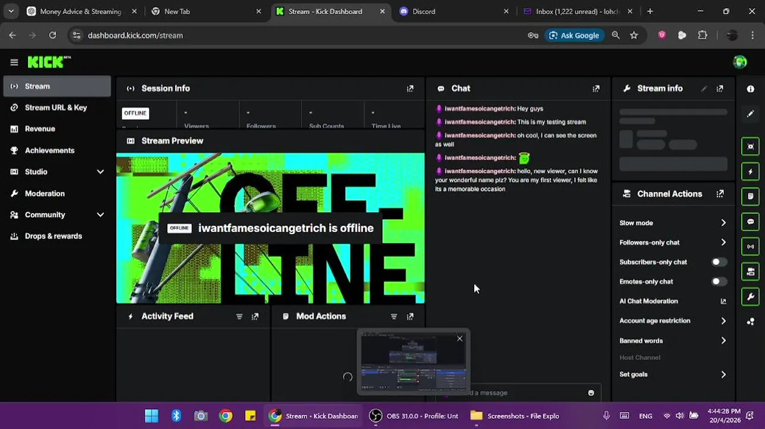Screen dimensions: 765x429
Task: Click the Ask Google button
Action: tap(574, 35)
